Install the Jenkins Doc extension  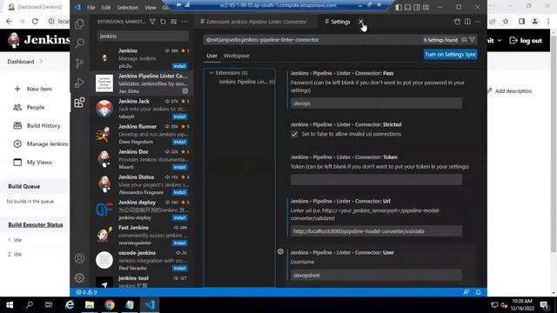179,167
